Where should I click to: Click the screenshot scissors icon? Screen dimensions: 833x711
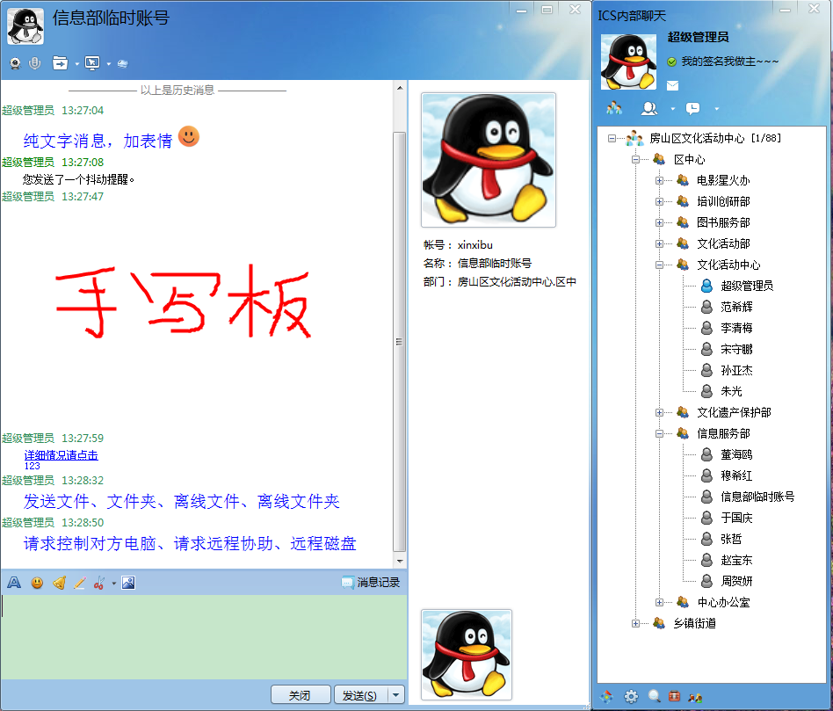99,583
